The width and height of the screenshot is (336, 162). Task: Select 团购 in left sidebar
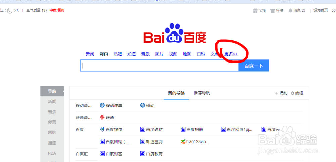click(x=52, y=132)
